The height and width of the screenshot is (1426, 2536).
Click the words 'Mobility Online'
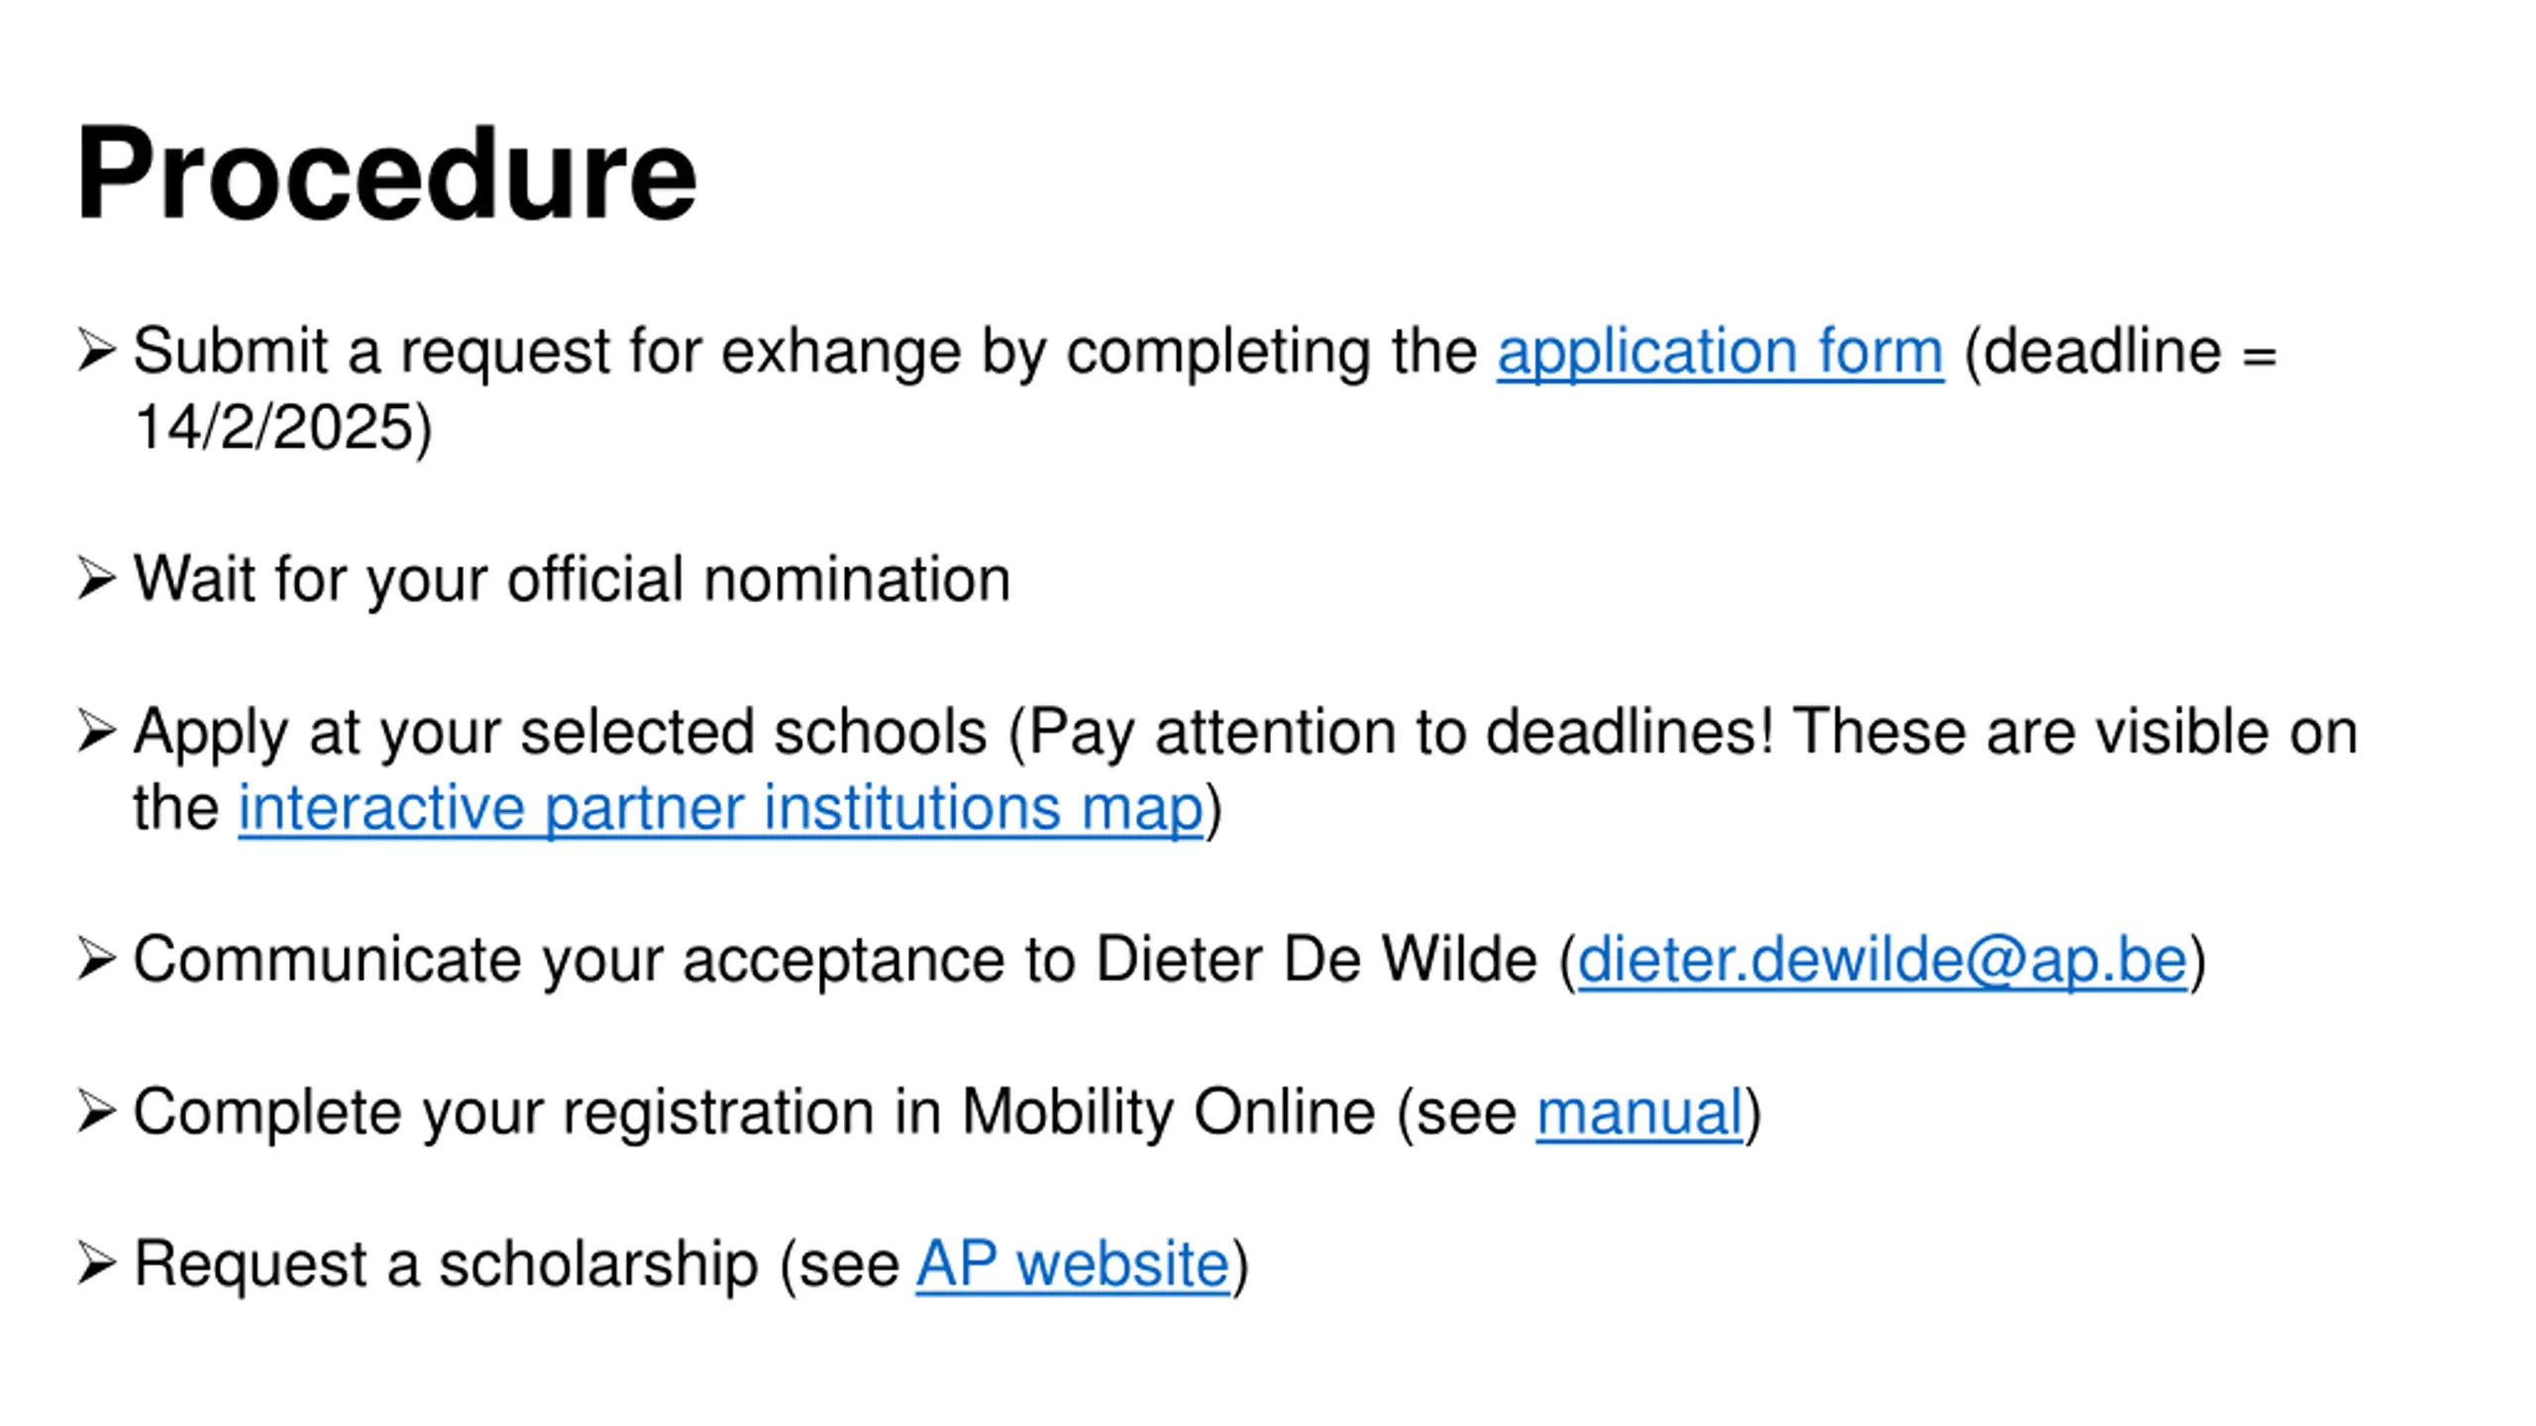tap(1169, 1112)
